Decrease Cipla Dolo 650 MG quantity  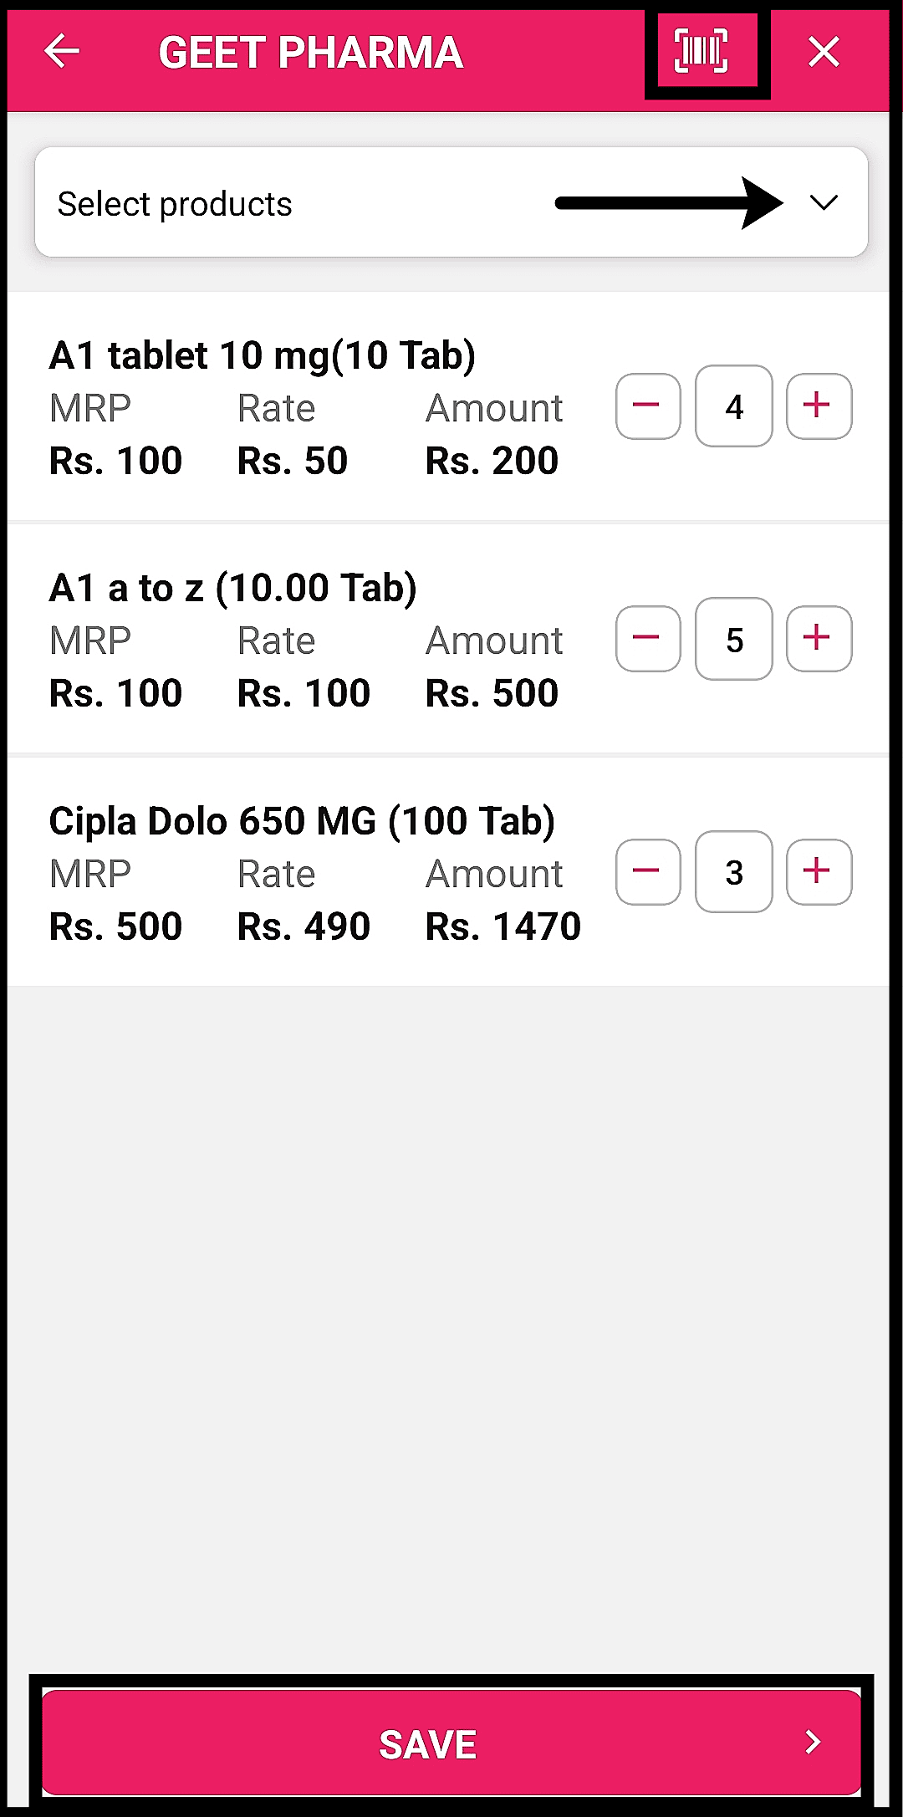[648, 871]
